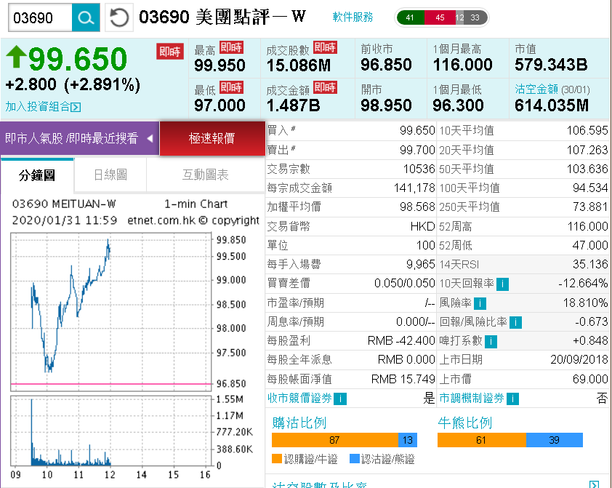Image resolution: width=612 pixels, height=488 pixels.
Task: Click the 上市日期 value 20/09/2018
Action: [x=579, y=359]
